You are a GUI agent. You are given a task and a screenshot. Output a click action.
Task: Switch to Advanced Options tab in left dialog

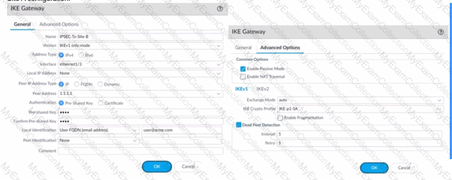tap(59, 24)
